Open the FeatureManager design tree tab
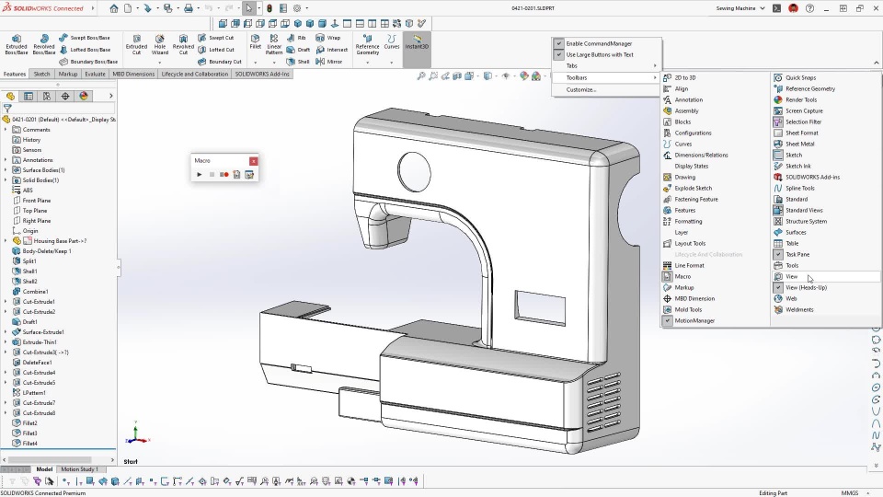Viewport: 883px width, 497px height. pyautogui.click(x=10, y=96)
